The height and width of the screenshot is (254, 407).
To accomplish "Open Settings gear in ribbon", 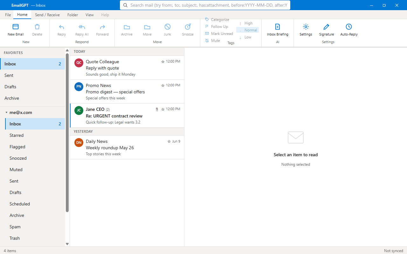I will pos(306,30).
